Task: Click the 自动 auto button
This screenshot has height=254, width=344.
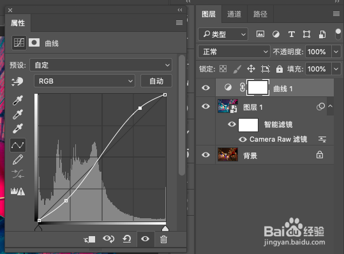Action: click(x=156, y=81)
